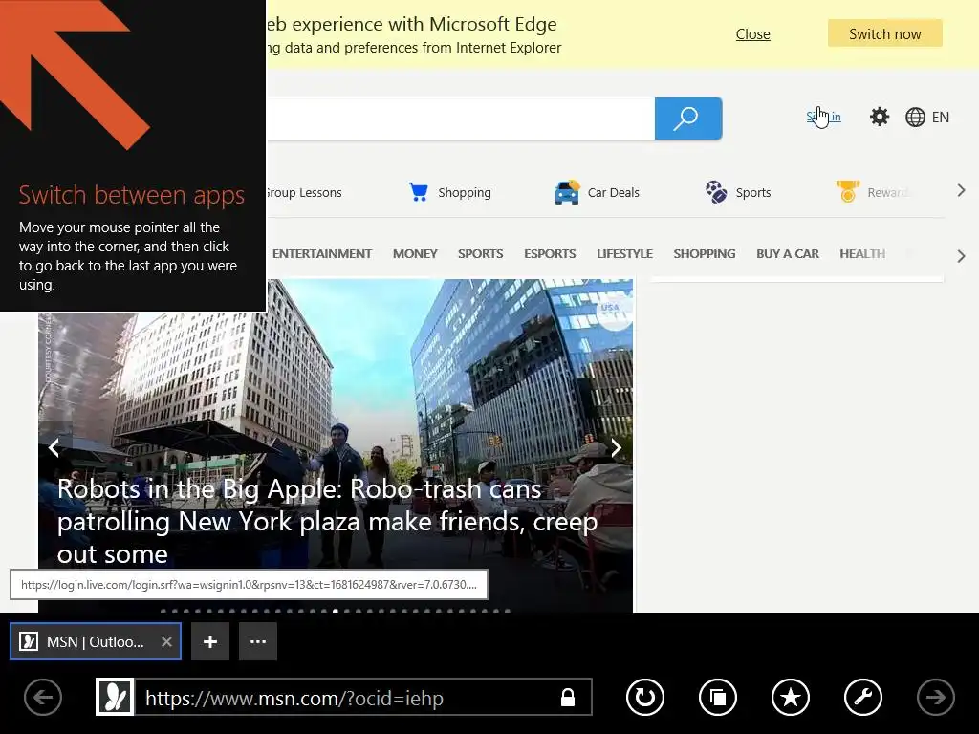Screen dimensions: 979x734
Task: Click the Car Deals car icon
Action: (x=567, y=192)
